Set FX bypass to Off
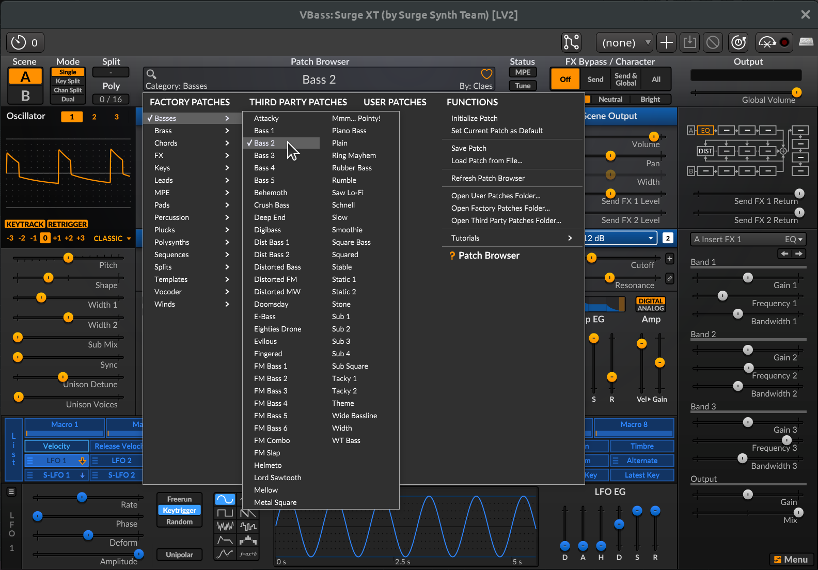This screenshot has width=818, height=570. [565, 80]
